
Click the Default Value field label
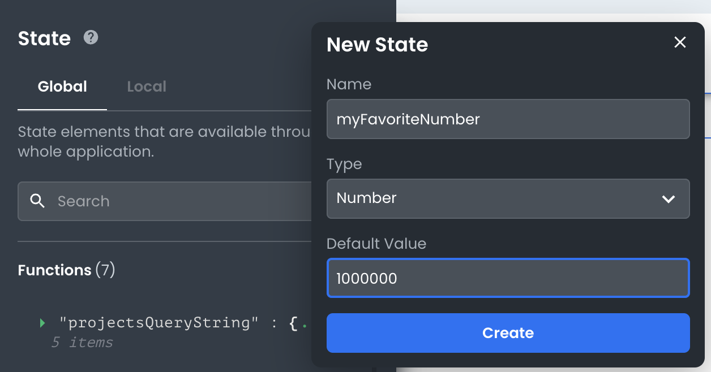376,244
